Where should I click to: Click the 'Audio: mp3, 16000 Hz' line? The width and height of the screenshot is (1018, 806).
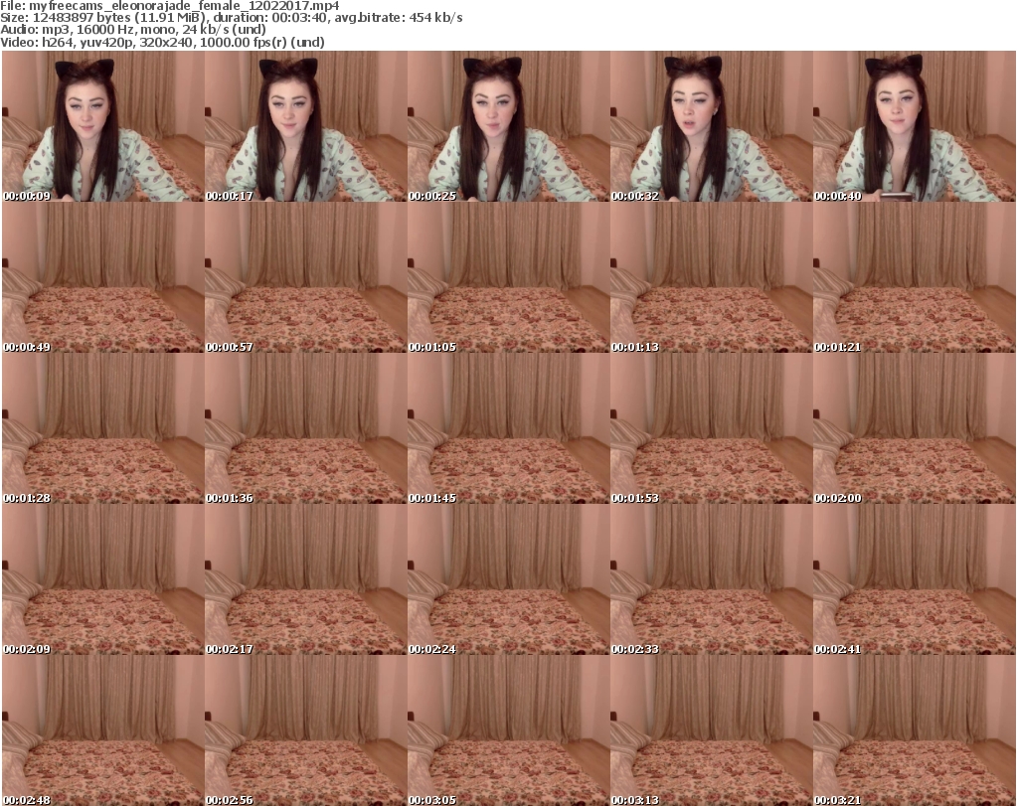(133, 29)
